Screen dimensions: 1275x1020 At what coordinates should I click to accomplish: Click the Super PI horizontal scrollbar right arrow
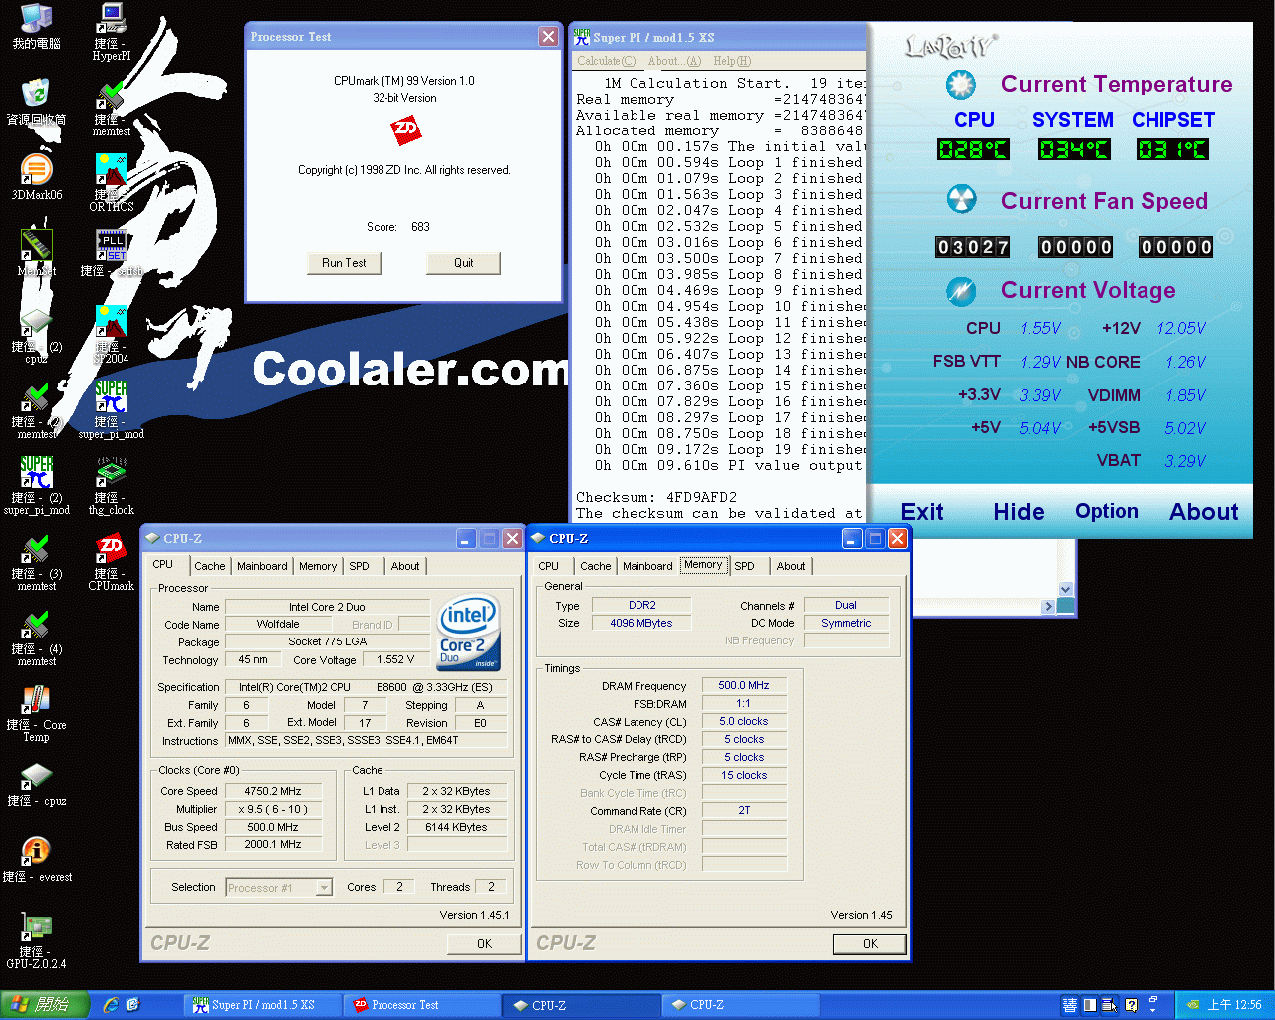pyautogui.click(x=1048, y=606)
